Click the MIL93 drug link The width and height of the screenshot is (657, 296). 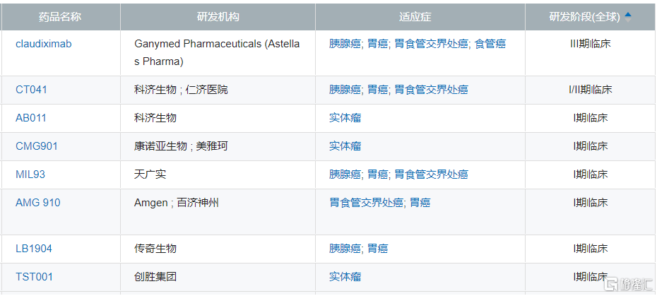(30, 174)
